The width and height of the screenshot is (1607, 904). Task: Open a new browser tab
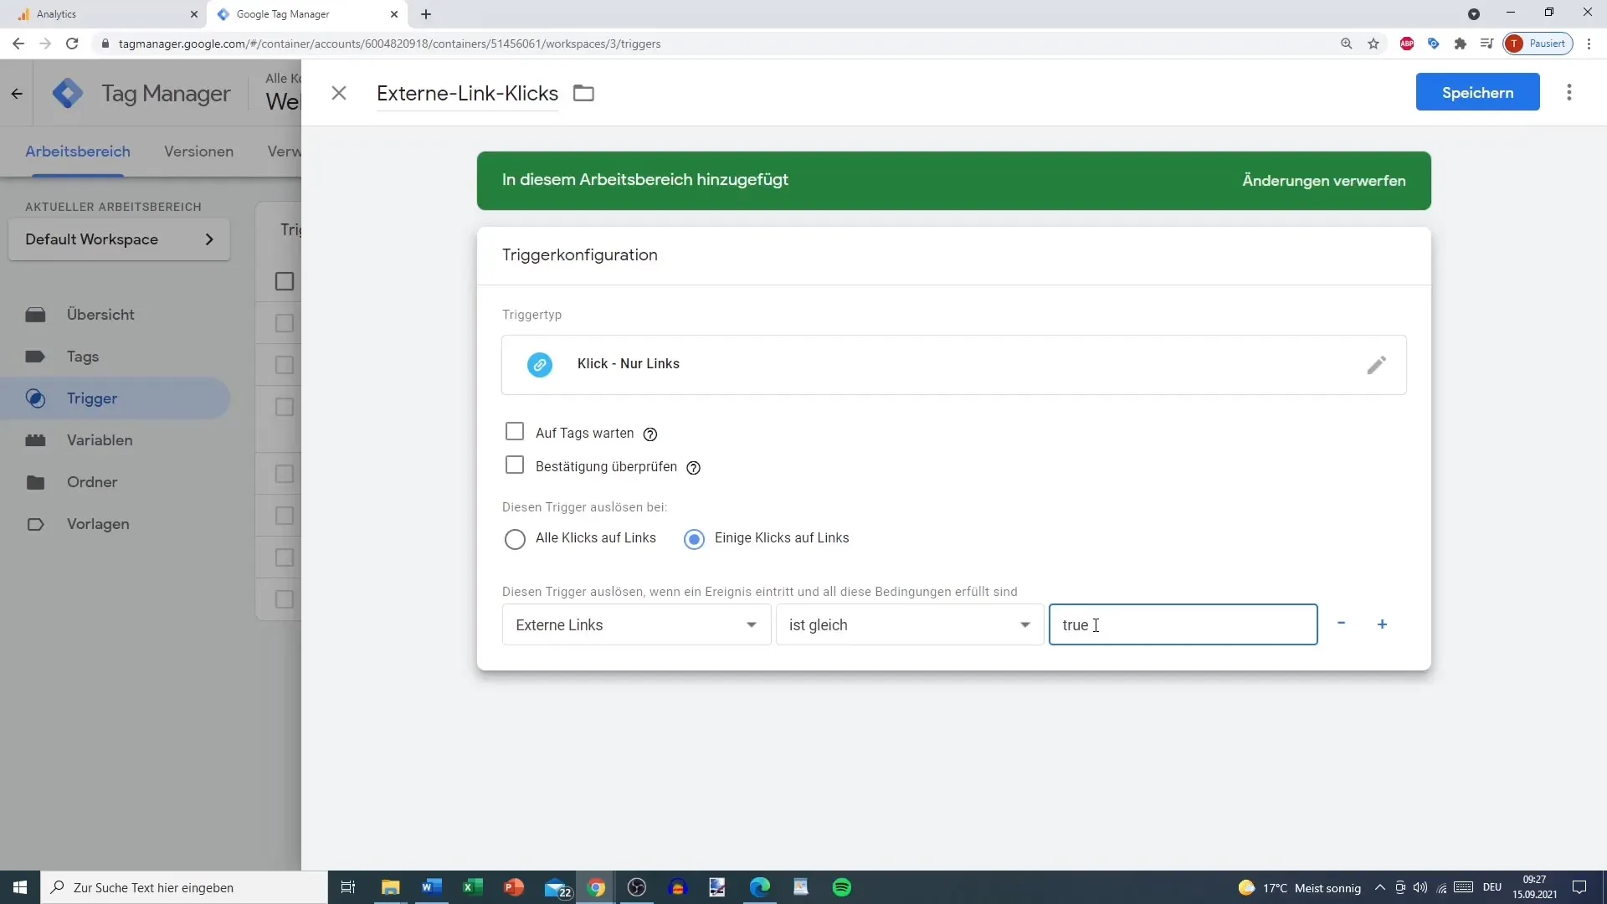426,14
